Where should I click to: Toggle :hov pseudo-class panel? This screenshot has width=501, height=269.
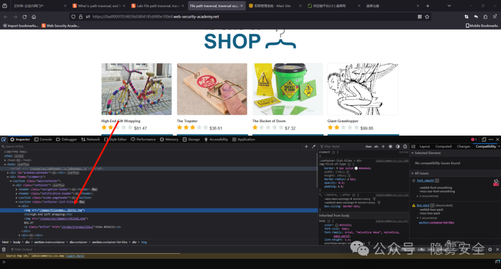pos(368,147)
